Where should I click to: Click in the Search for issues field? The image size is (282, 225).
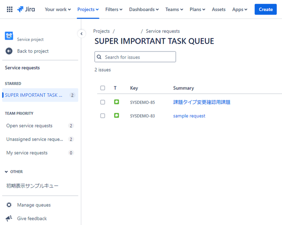[135, 57]
